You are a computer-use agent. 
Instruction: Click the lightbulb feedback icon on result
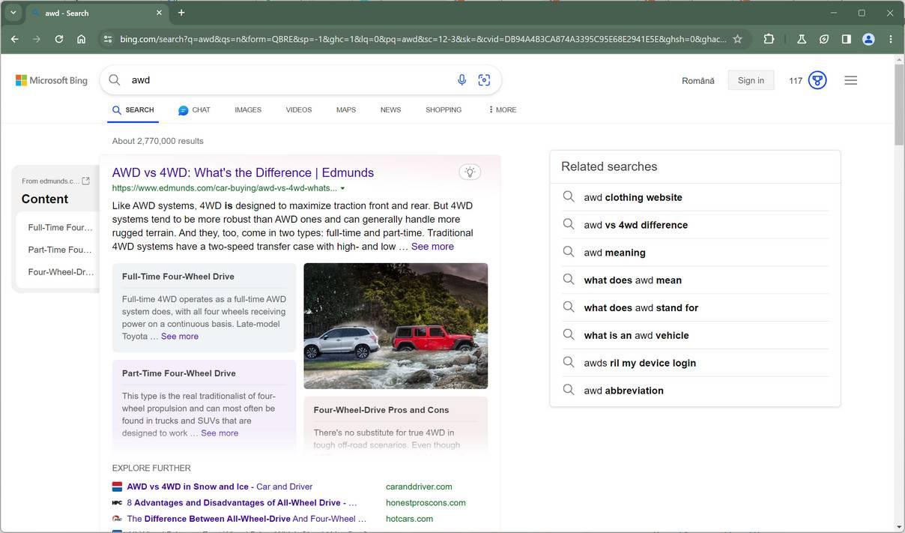tap(470, 172)
